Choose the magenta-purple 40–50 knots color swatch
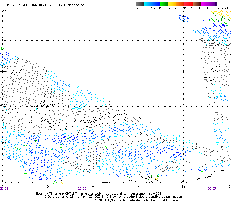Image resolution: width=231 pixels, height=202 pixels. tap(209, 4)
